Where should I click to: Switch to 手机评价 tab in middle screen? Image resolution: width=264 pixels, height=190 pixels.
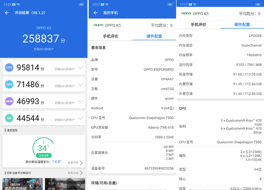pyautogui.click(x=111, y=36)
